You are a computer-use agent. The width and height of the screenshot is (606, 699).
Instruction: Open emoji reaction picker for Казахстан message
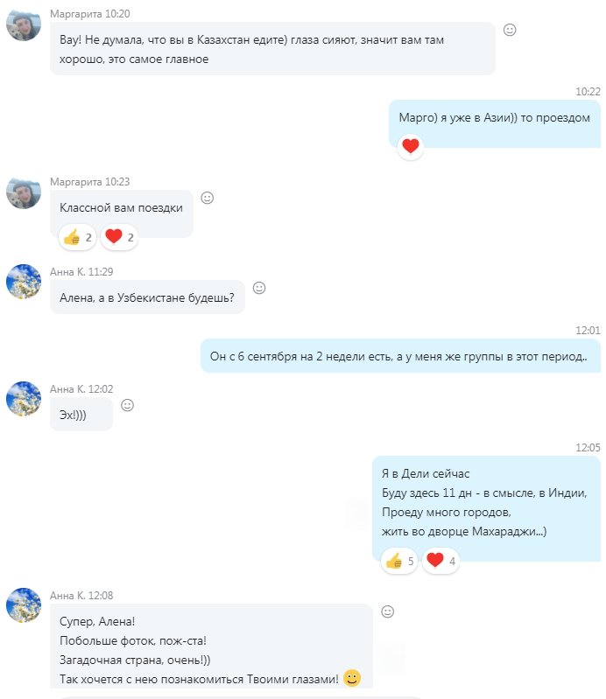[x=510, y=30]
